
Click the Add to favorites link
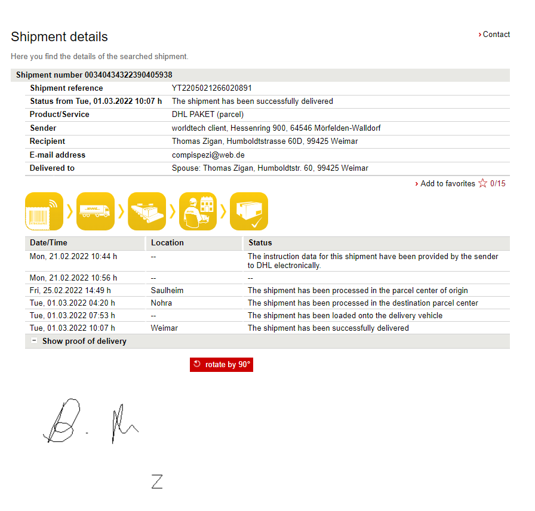447,183
